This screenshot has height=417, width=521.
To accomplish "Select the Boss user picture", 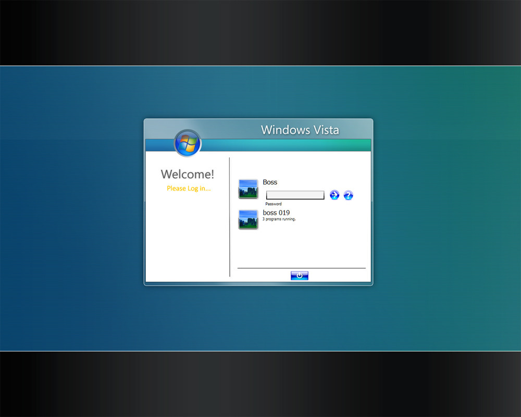I will 248,189.
